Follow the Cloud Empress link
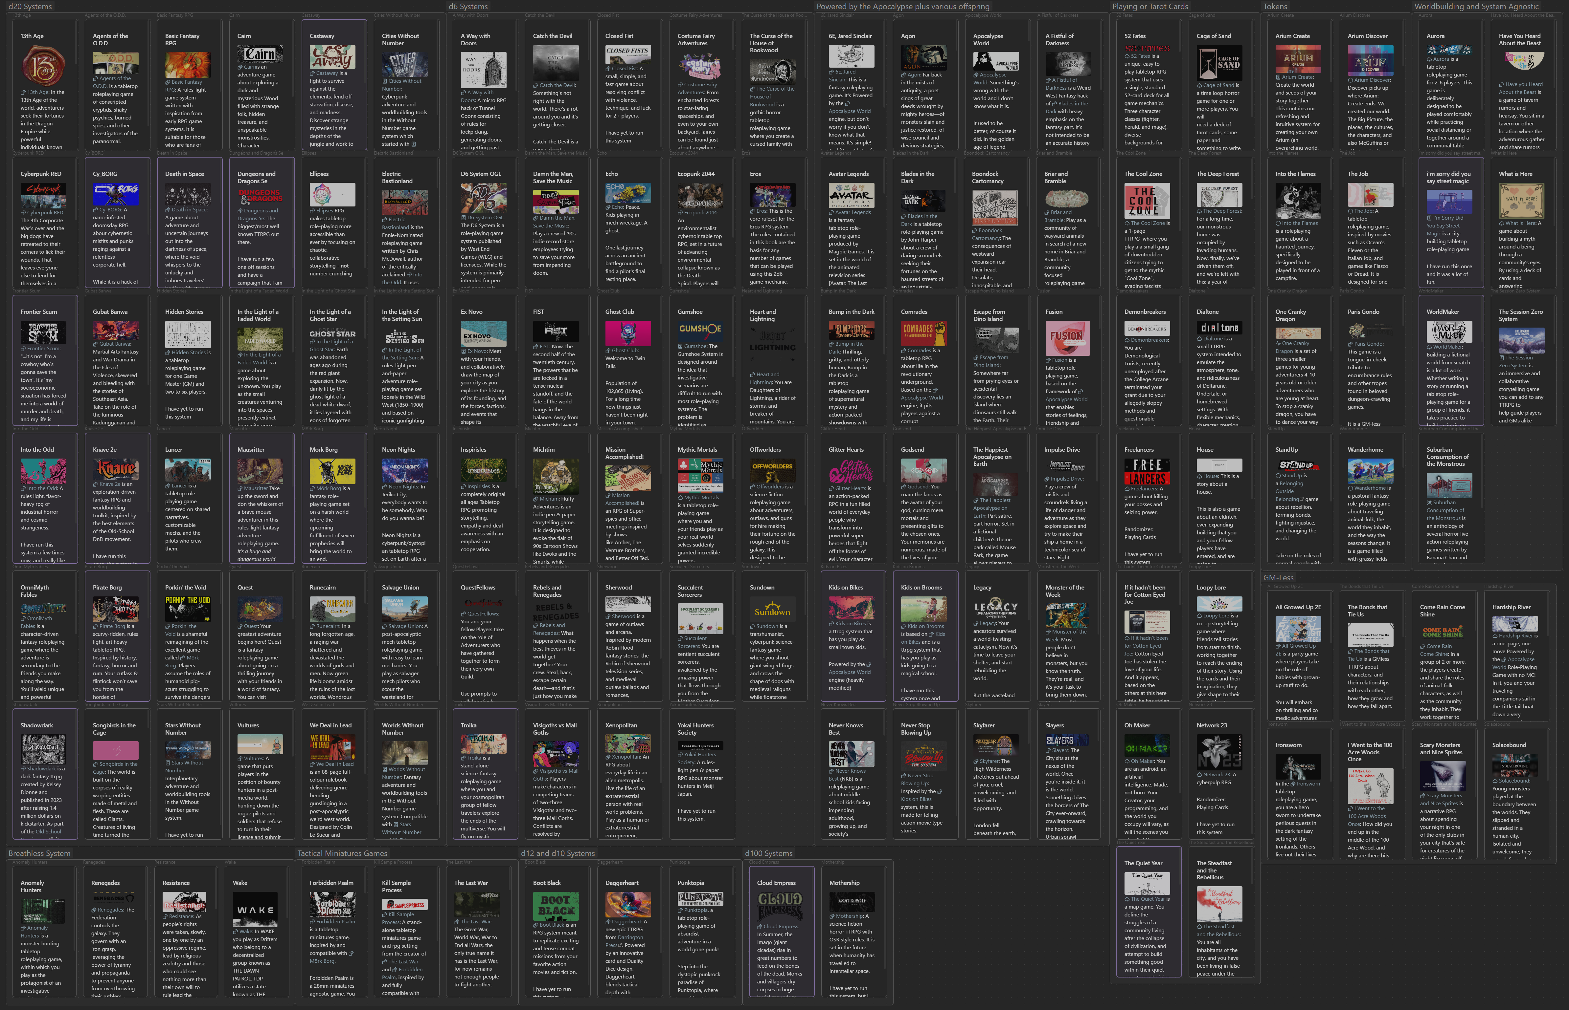Screen dimensions: 1569x1010 point(781,927)
